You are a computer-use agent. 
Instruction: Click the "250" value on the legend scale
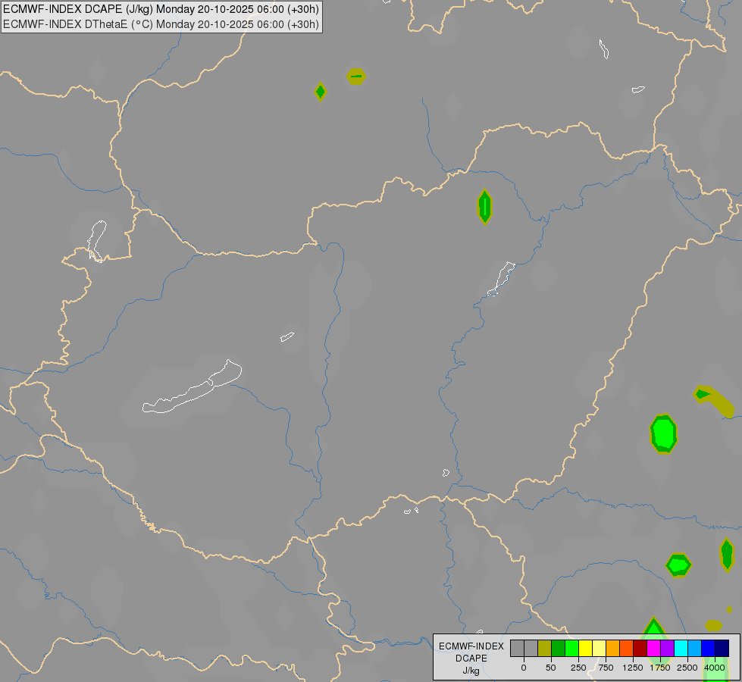[x=578, y=668]
